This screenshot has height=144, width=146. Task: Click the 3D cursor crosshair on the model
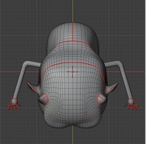tap(73, 72)
